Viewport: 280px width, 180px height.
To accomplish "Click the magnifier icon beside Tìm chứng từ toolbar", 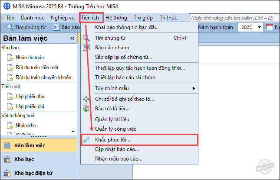I will tap(10, 27).
